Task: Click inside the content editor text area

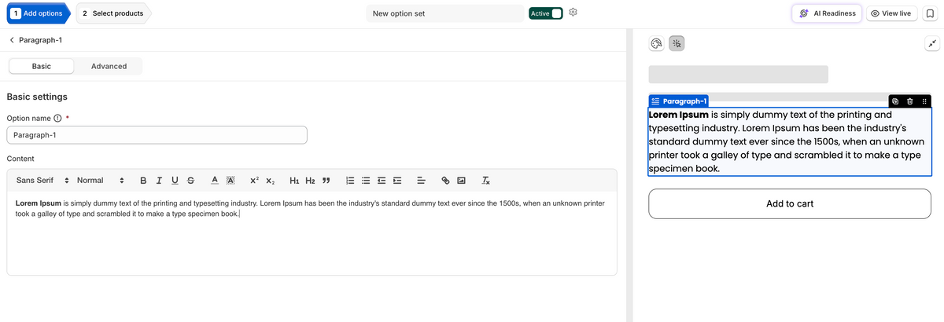Action: point(312,232)
